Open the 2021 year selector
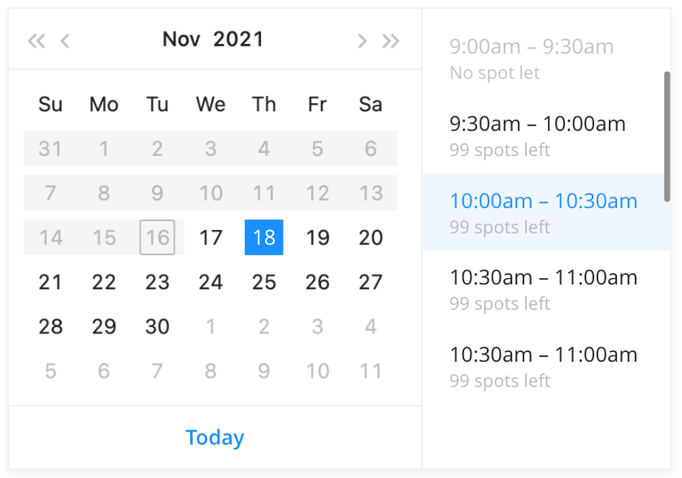The width and height of the screenshot is (682, 478). [x=238, y=39]
